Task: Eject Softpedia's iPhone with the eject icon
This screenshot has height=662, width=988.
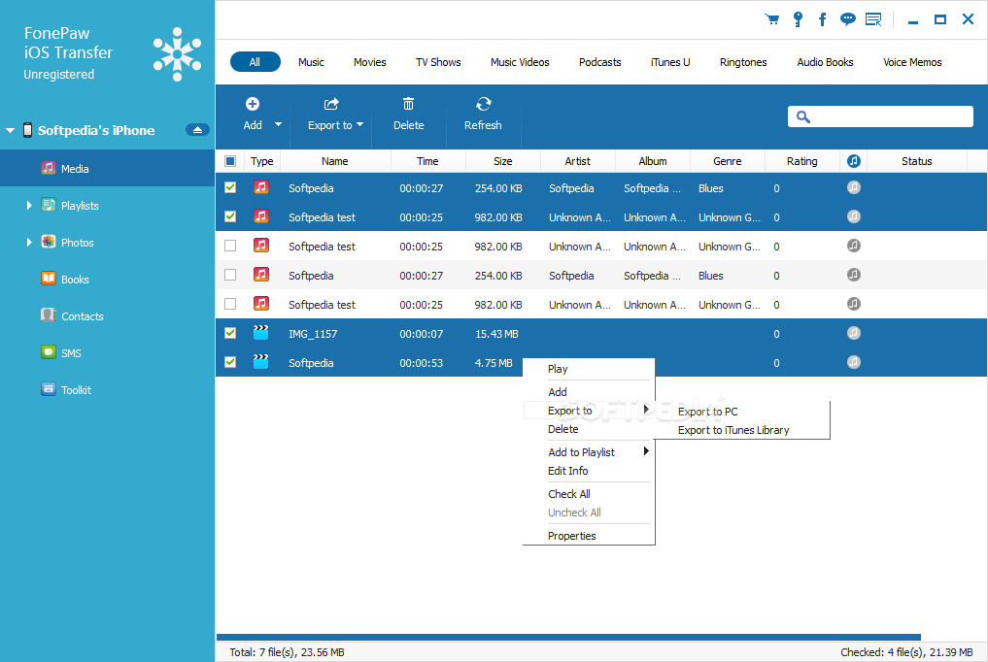Action: pyautogui.click(x=197, y=130)
